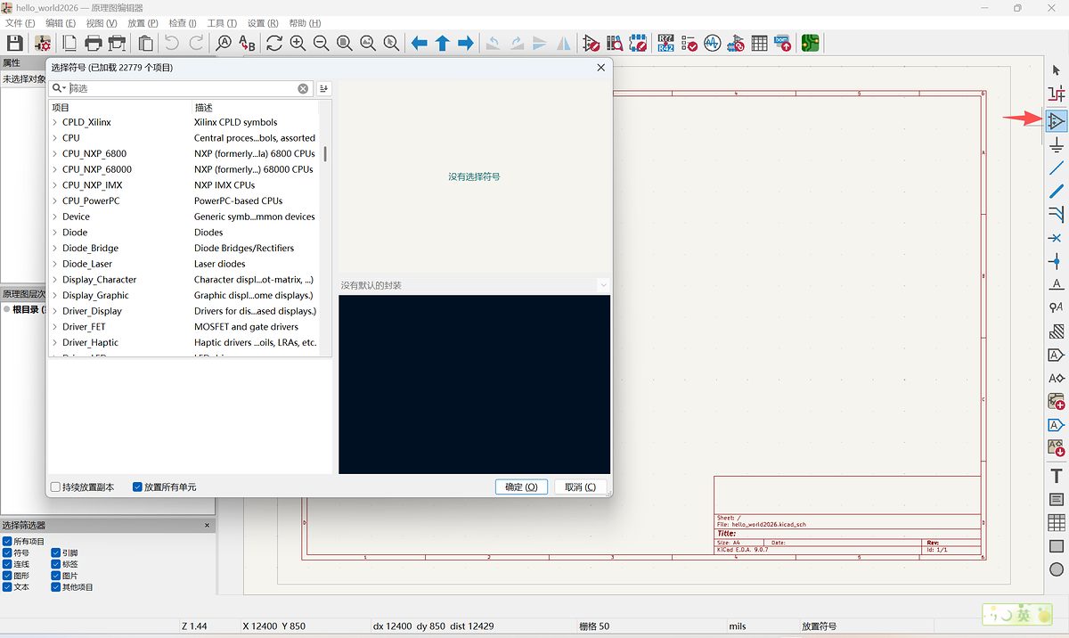1069x638 pixels.
Task: Refresh the view with redraw icon
Action: tap(274, 43)
